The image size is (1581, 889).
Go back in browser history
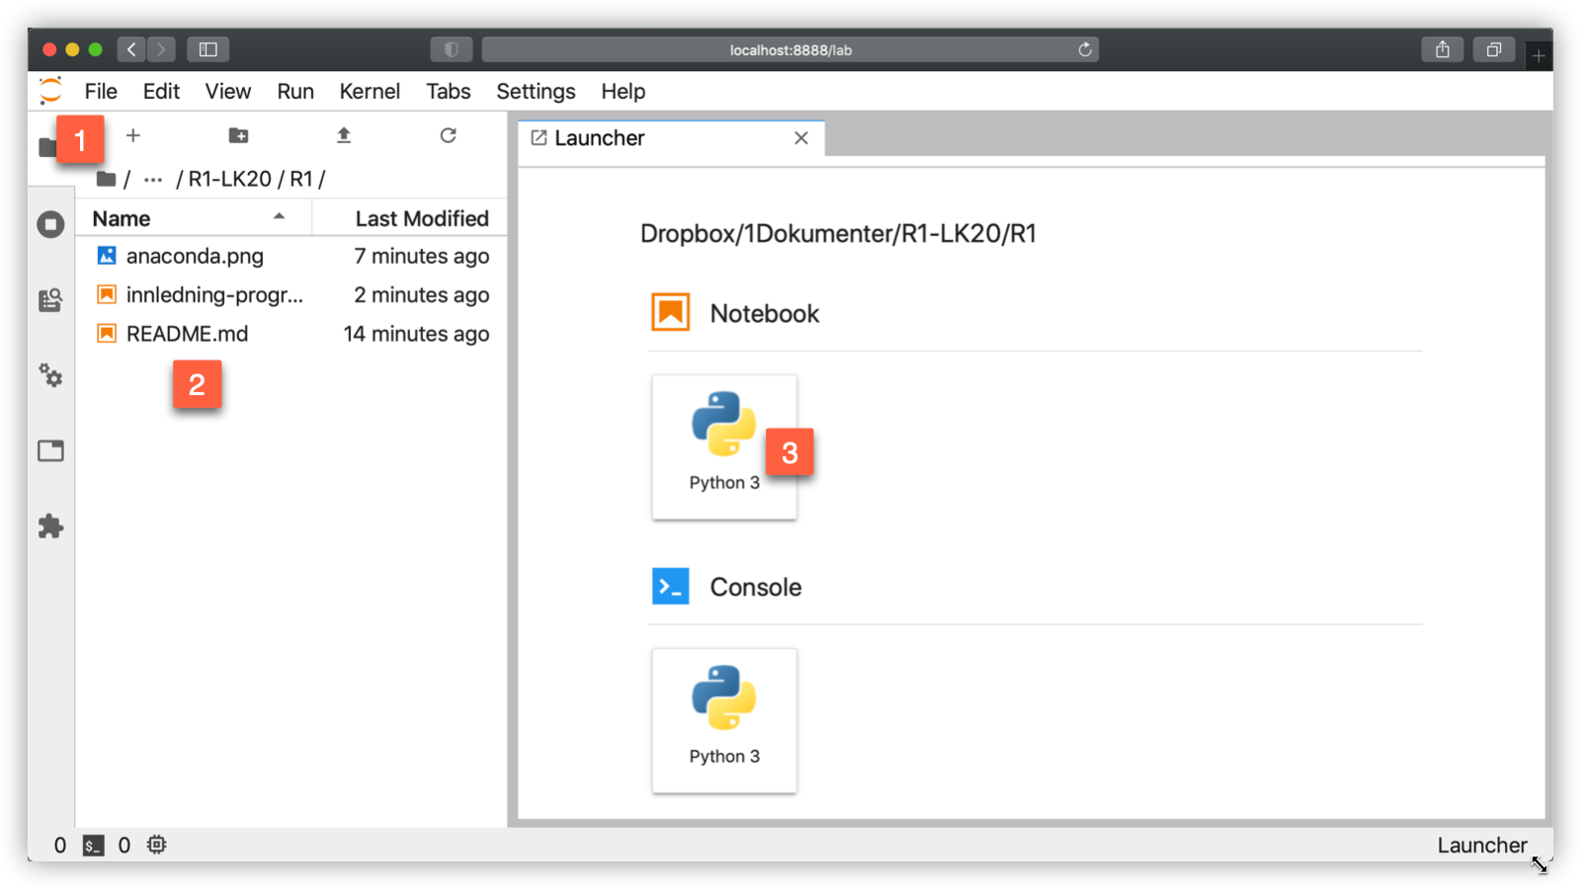pyautogui.click(x=131, y=49)
